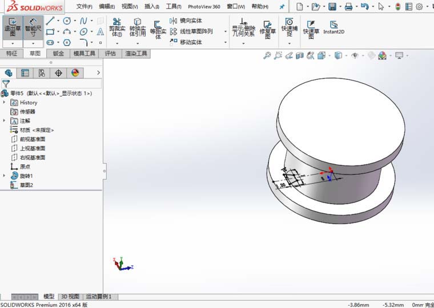Image resolution: width=434 pixels, height=308 pixels.
Task: Click the Exit Sketch (退出草图) button
Action: point(13,27)
